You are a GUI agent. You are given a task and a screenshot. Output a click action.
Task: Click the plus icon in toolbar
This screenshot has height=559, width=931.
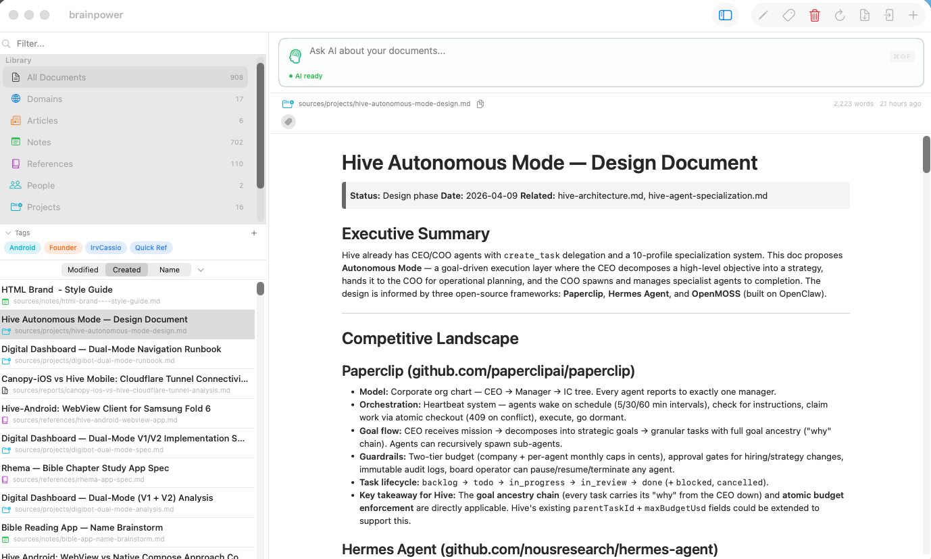coord(913,15)
